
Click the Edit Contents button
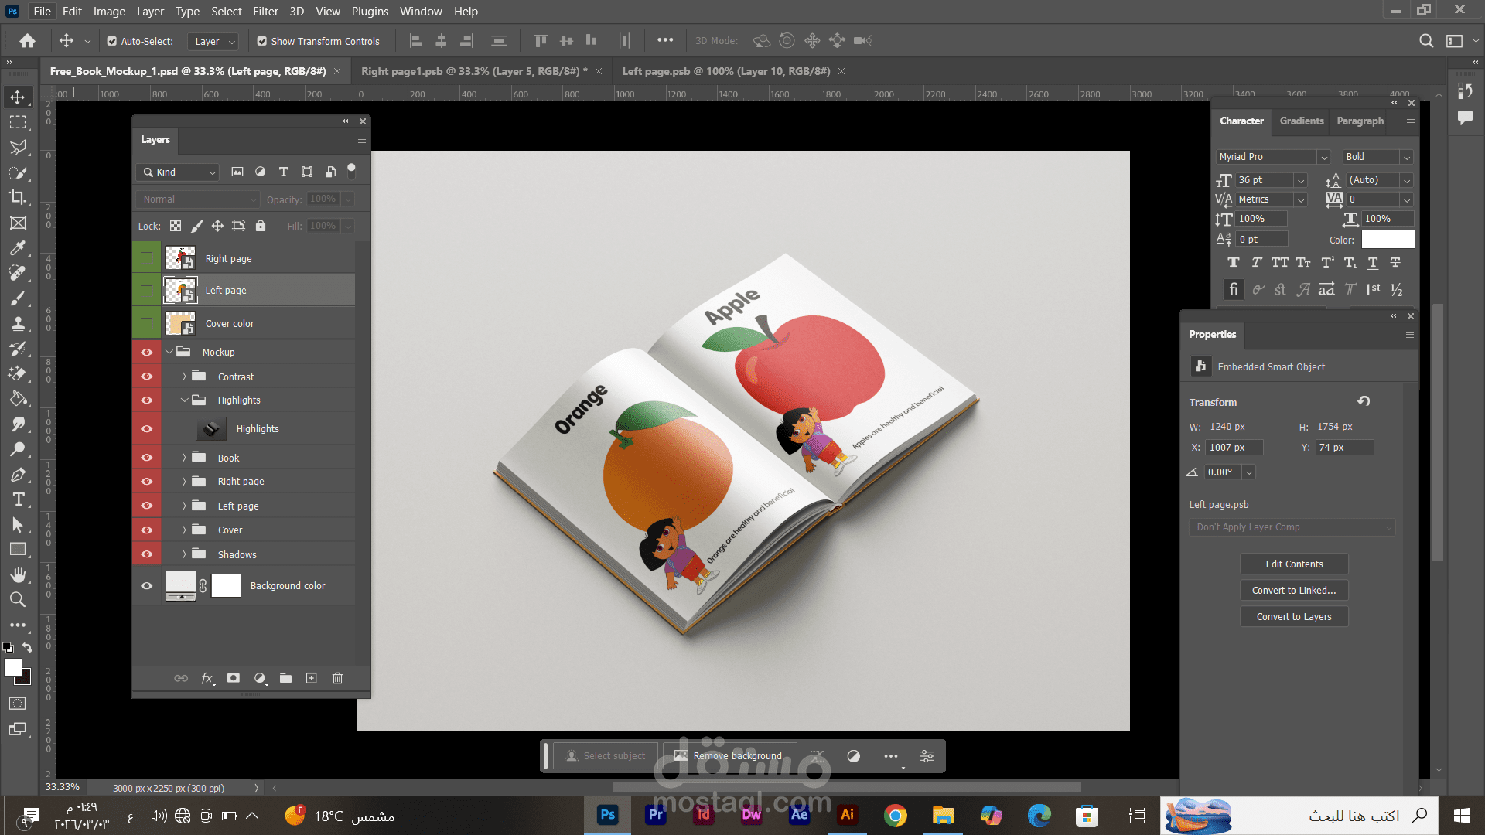coord(1293,564)
